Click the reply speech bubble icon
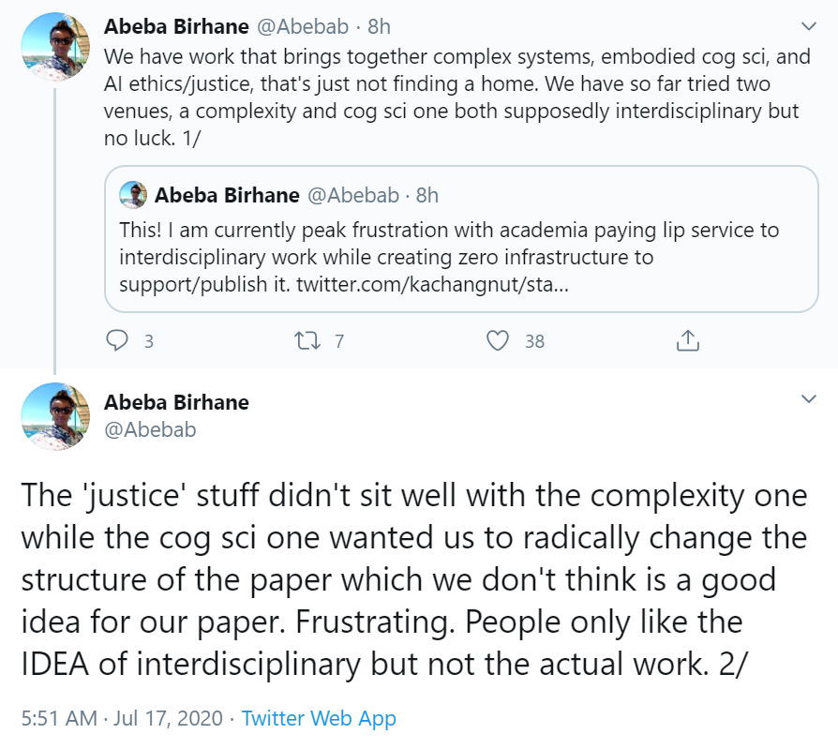The height and width of the screenshot is (749, 838). click(x=117, y=340)
